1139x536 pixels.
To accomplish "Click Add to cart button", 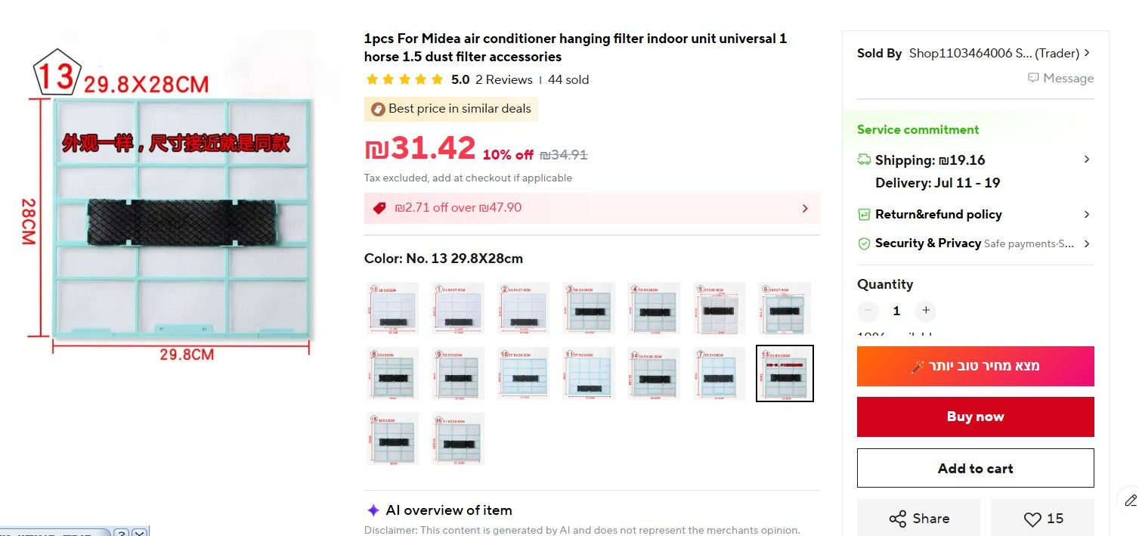I will (975, 468).
